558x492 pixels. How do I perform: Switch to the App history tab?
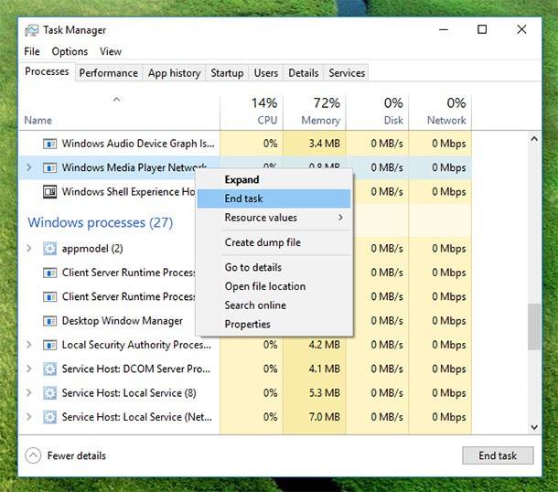[x=175, y=73]
